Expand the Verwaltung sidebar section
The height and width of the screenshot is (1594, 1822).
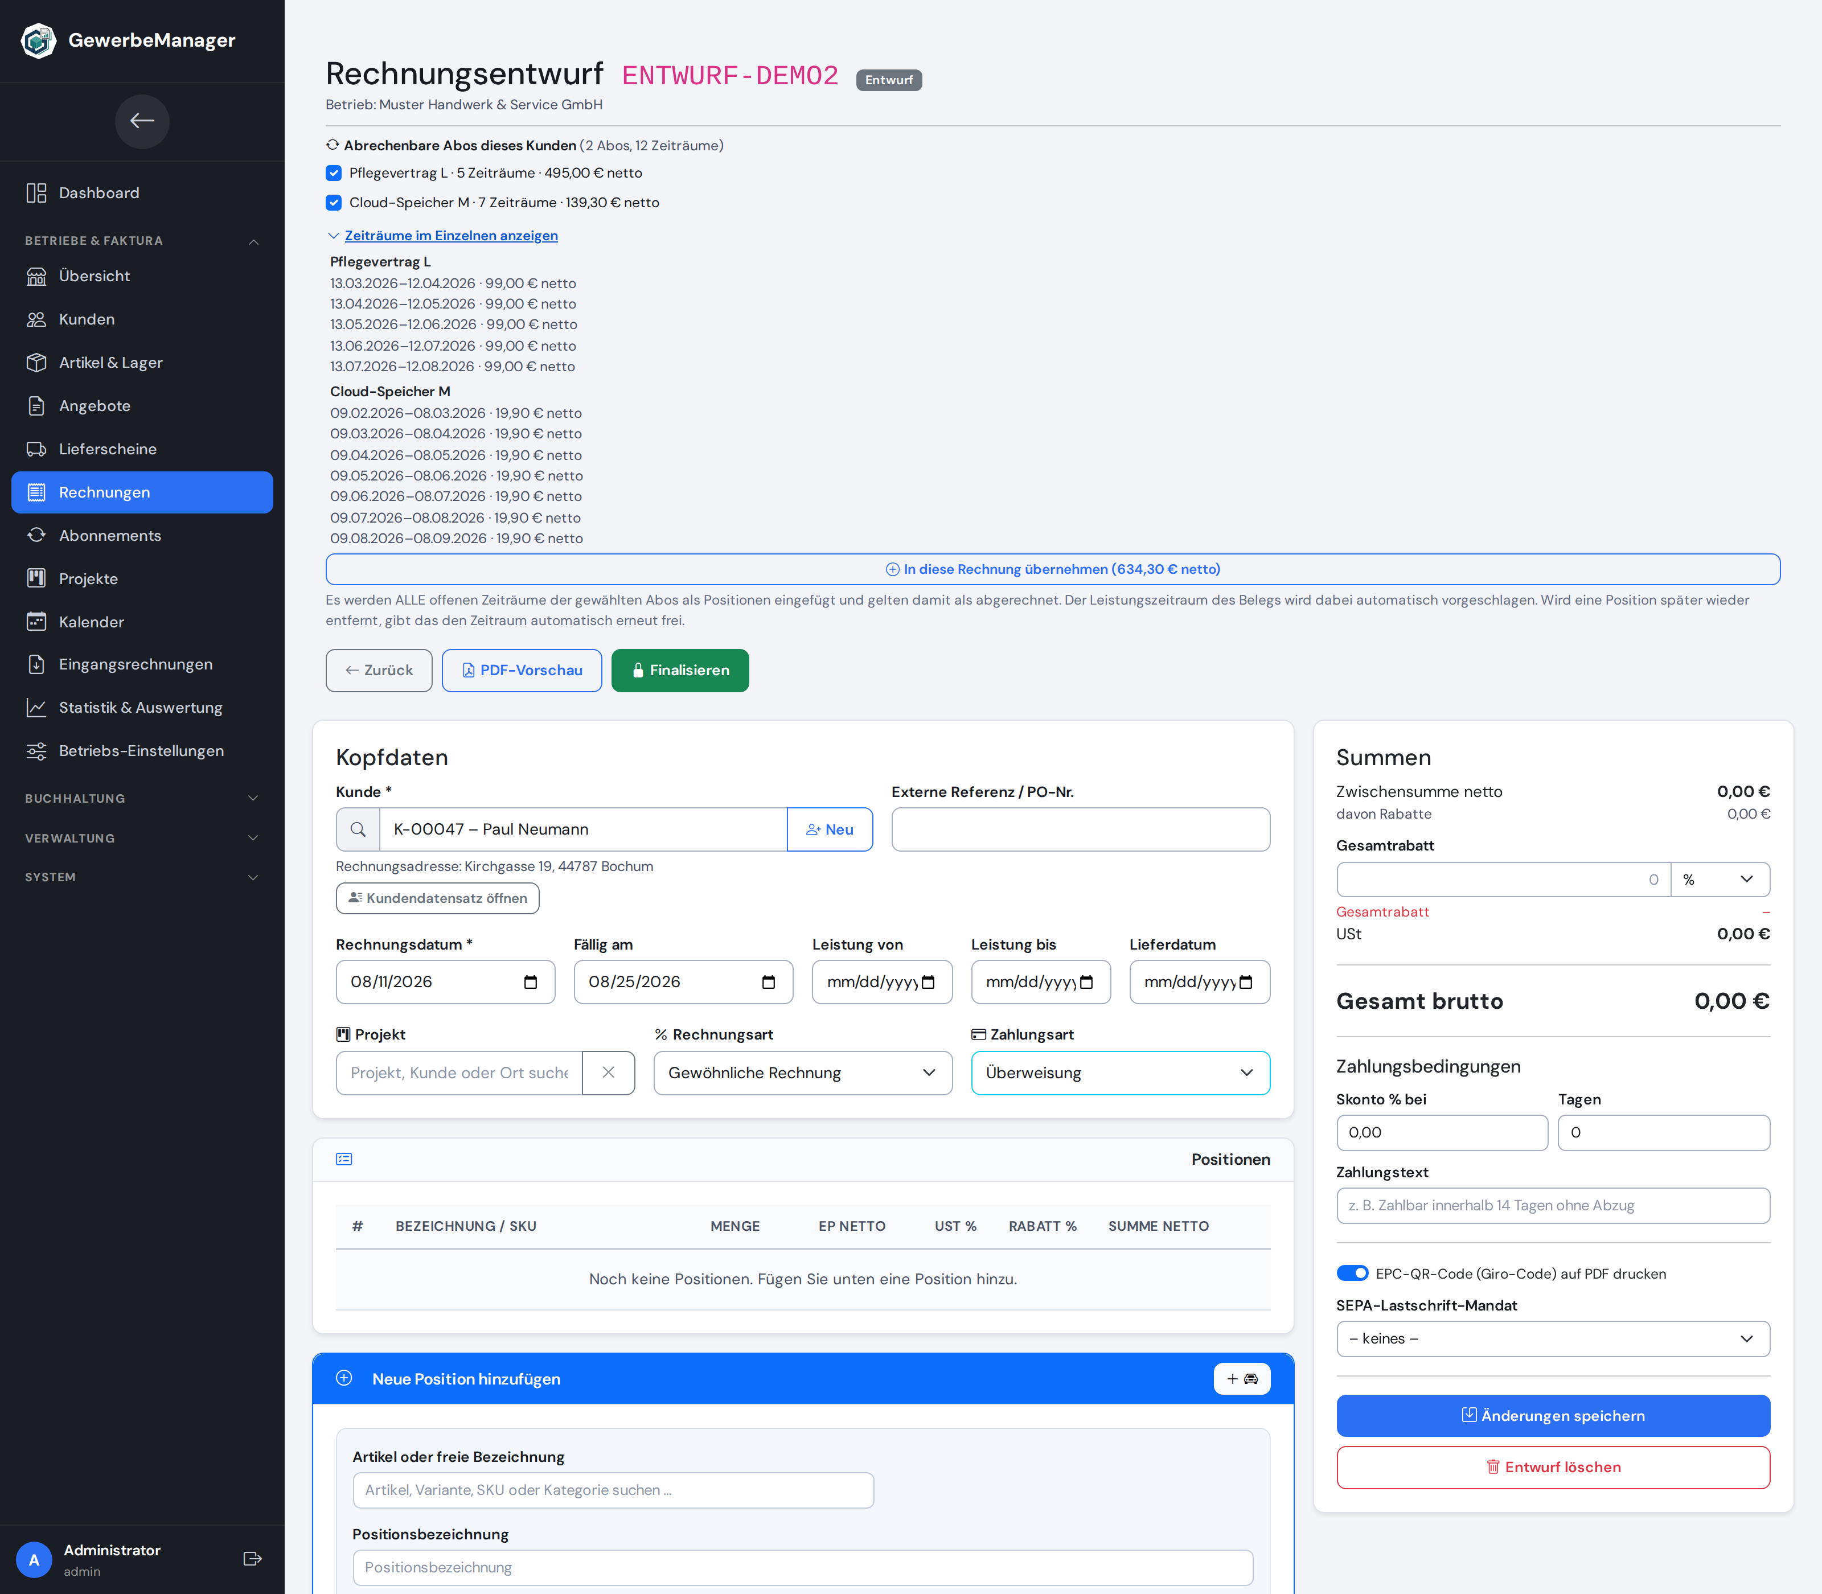click(x=142, y=838)
